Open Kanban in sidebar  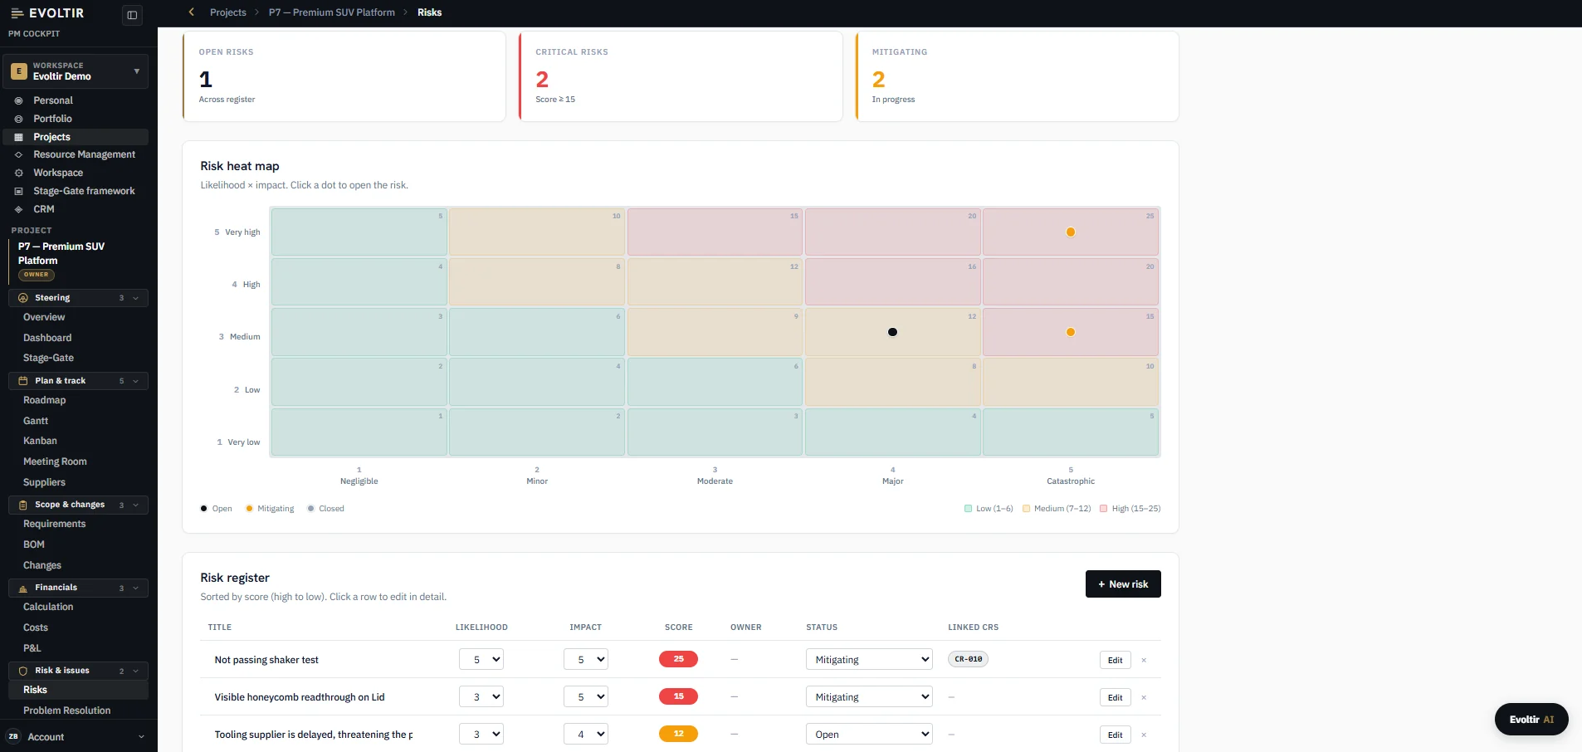tap(40, 441)
